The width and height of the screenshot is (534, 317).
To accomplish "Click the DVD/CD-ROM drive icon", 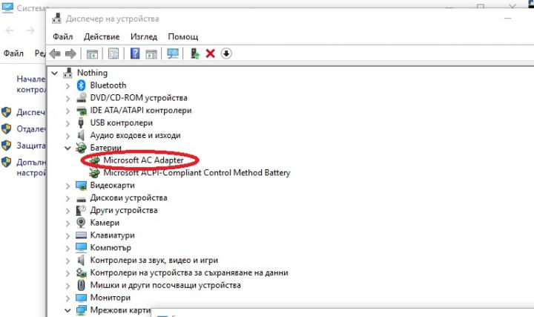I will coord(81,98).
